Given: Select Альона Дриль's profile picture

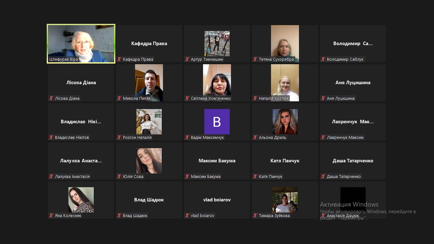Looking at the screenshot, I should (x=285, y=121).
